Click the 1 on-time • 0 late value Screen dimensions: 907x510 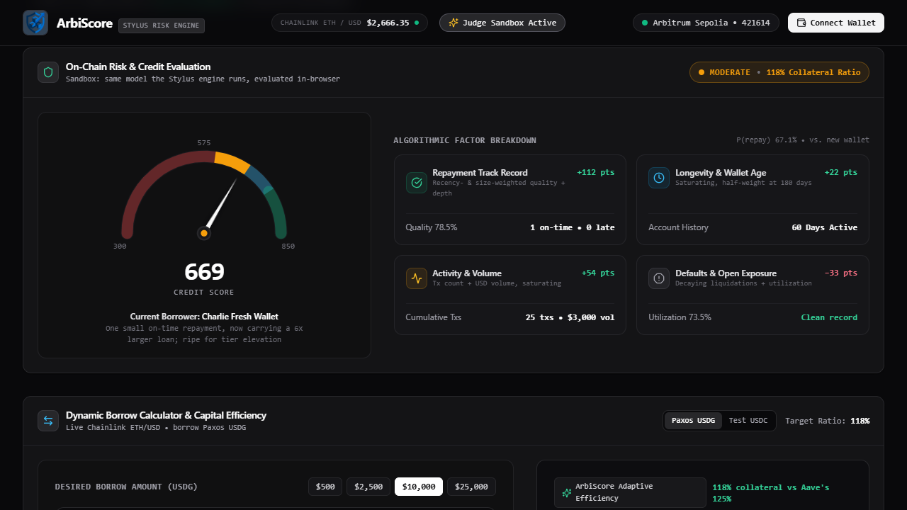click(x=573, y=227)
